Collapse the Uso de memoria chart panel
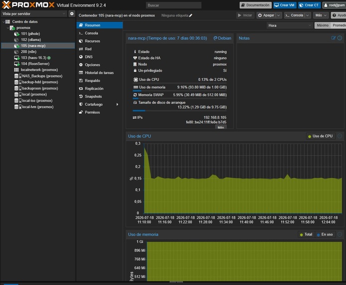Screen dimensions: 346x285 coord(340,234)
